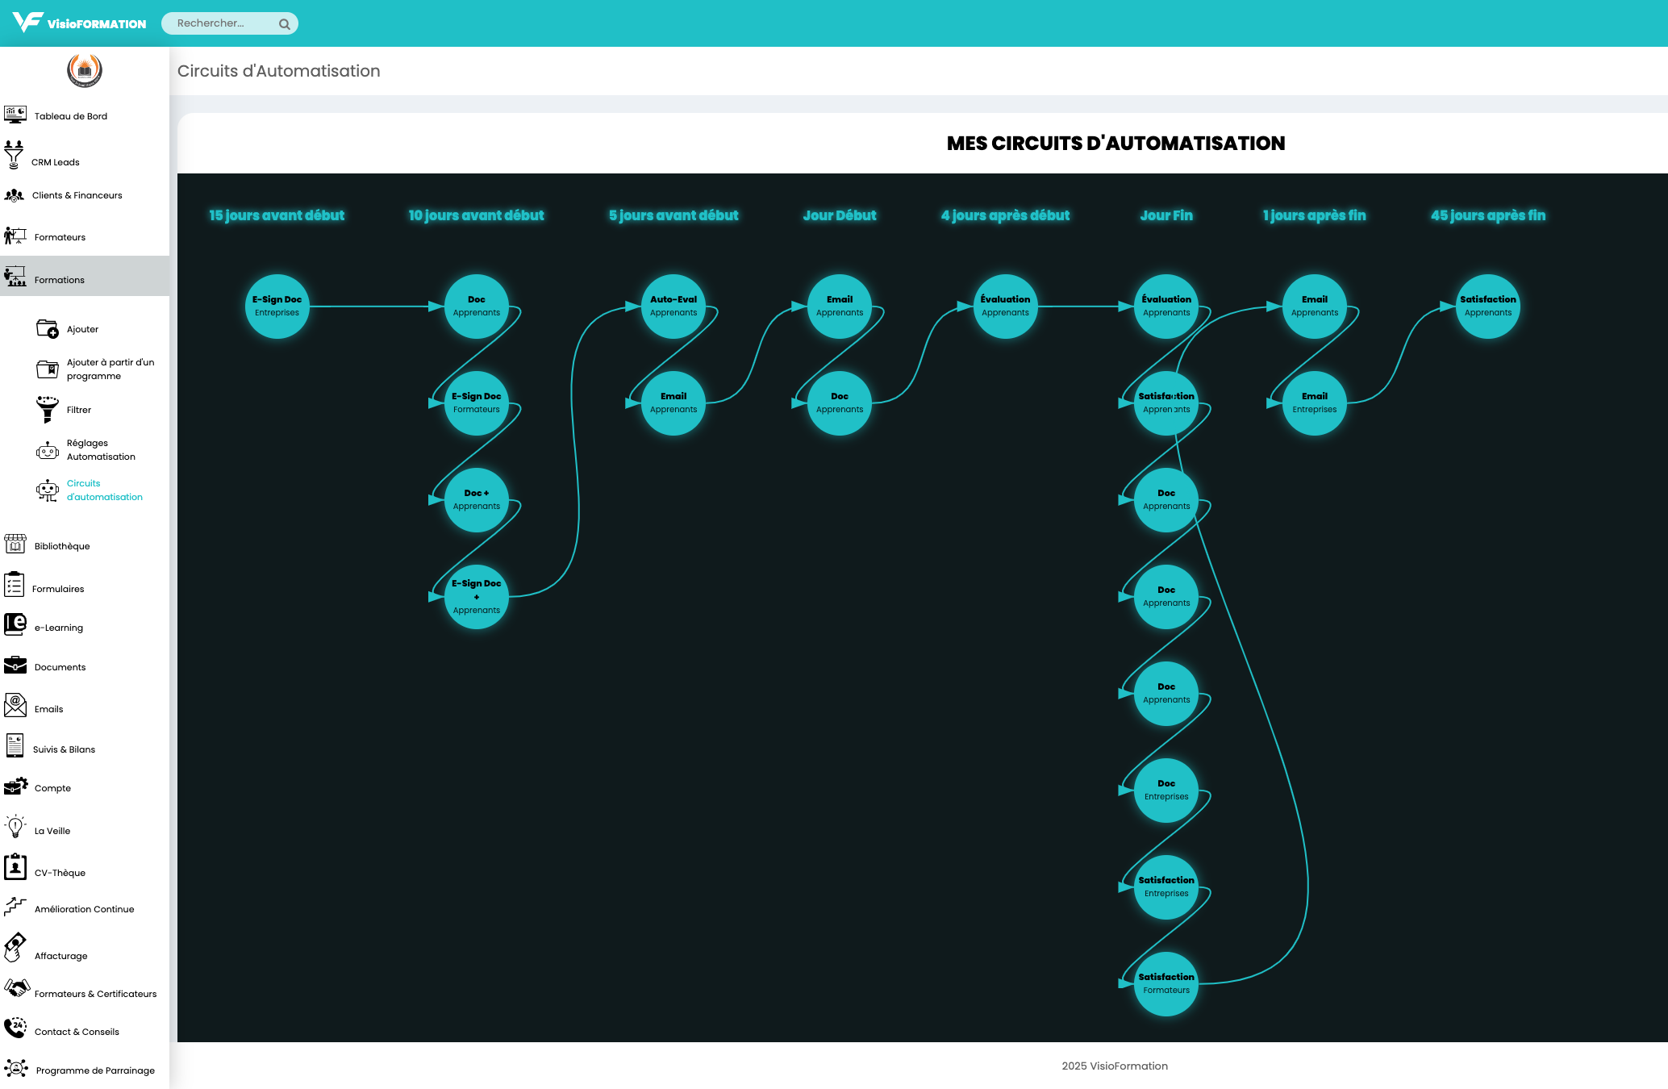
Task: Click the CRM Leads funnel icon
Action: coord(14,155)
